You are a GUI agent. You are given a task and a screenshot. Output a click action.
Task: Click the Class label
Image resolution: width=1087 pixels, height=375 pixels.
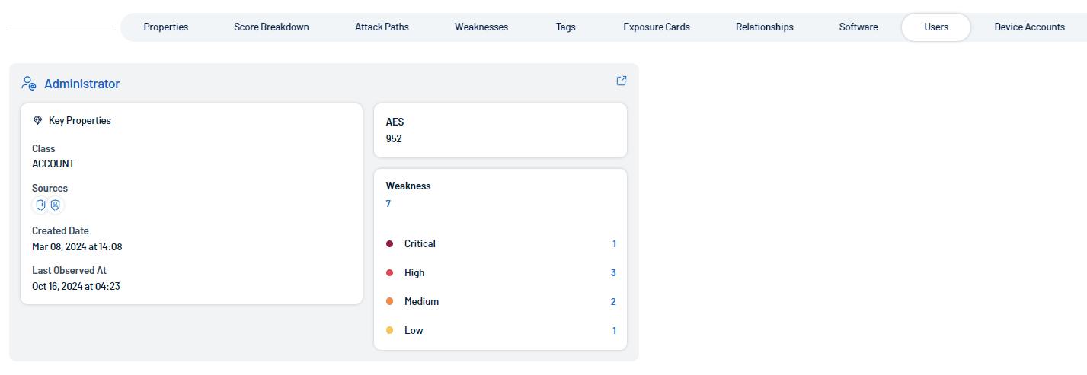pyautogui.click(x=43, y=148)
